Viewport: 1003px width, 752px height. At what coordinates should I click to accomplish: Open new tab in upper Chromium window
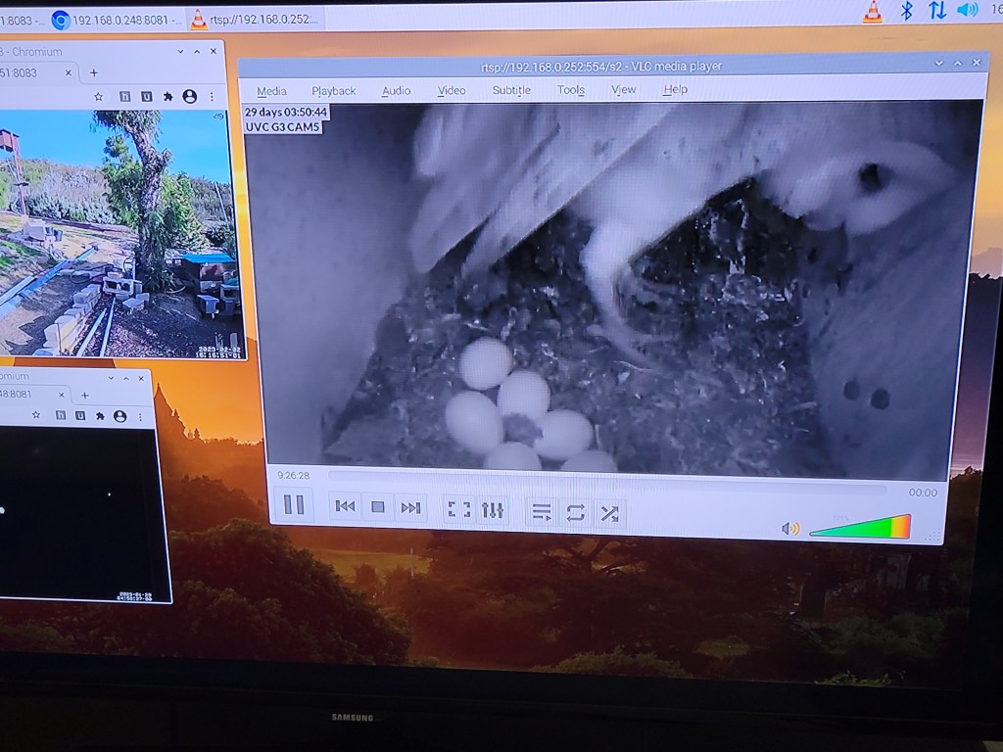pos(94,72)
